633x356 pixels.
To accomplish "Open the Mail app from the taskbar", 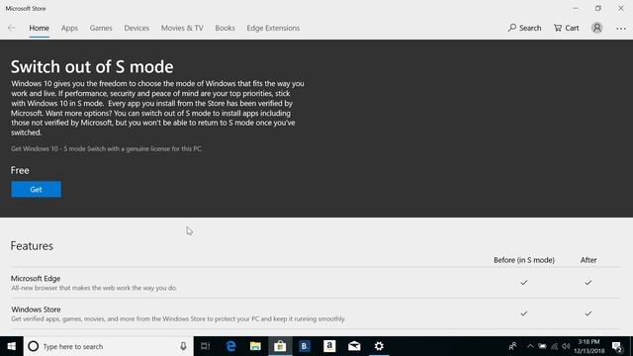I will pyautogui.click(x=354, y=346).
